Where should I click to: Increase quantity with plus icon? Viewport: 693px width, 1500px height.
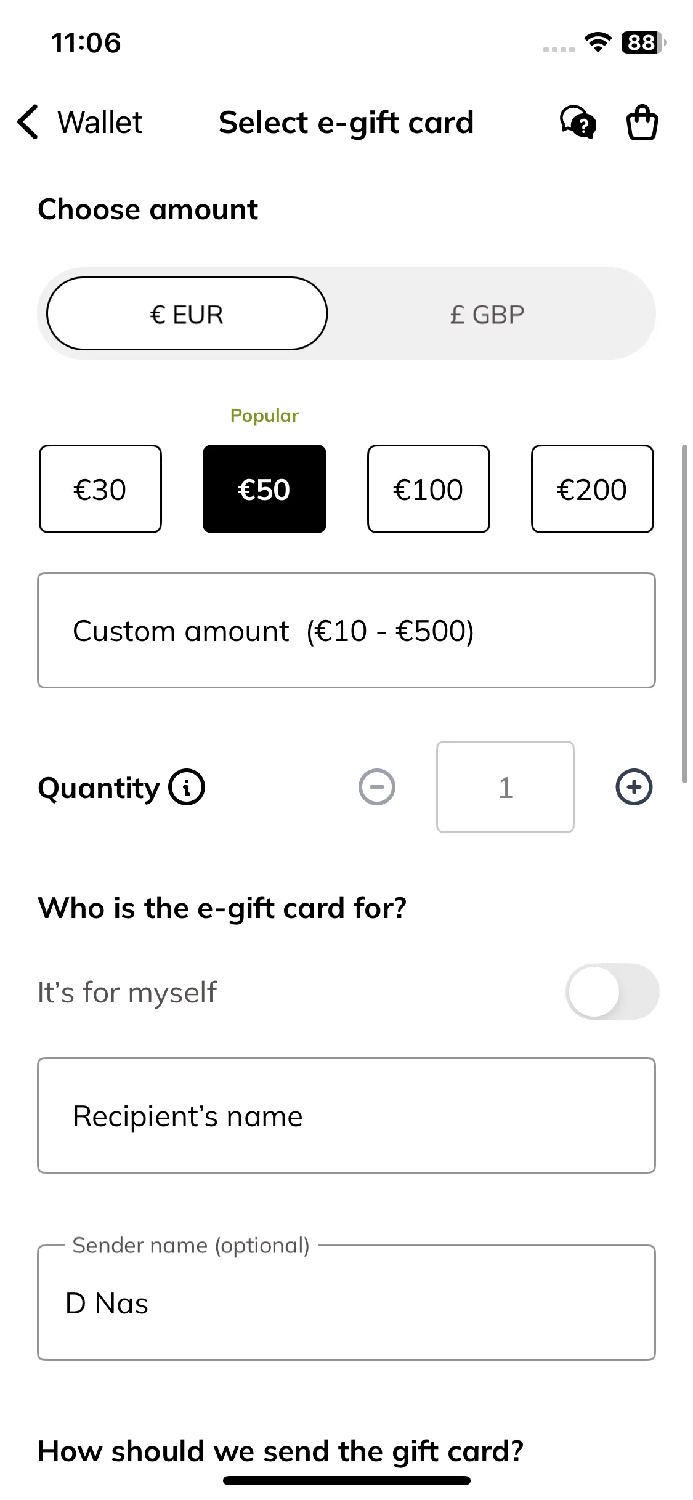(634, 787)
